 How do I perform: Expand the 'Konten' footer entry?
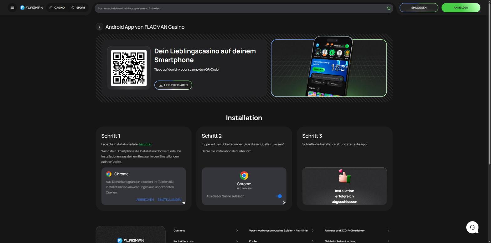(281, 241)
